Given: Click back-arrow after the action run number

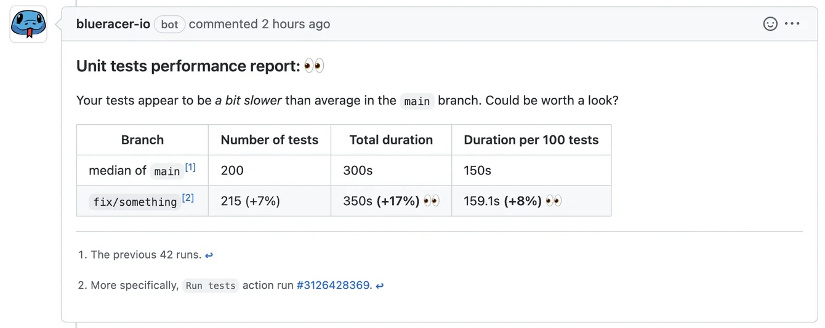Looking at the screenshot, I should (380, 286).
